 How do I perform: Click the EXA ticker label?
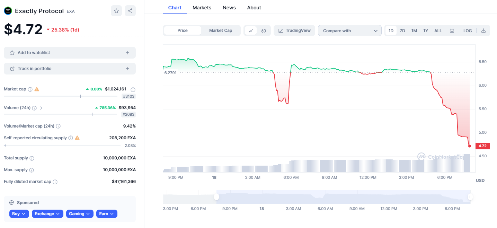coord(71,11)
